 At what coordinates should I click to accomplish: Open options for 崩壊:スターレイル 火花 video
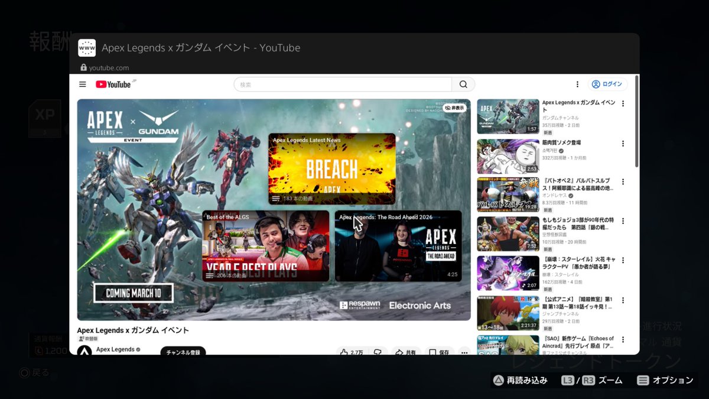pos(623,260)
